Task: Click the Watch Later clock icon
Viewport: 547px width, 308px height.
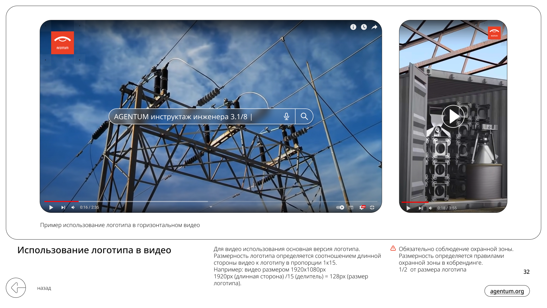Action: coord(364,27)
